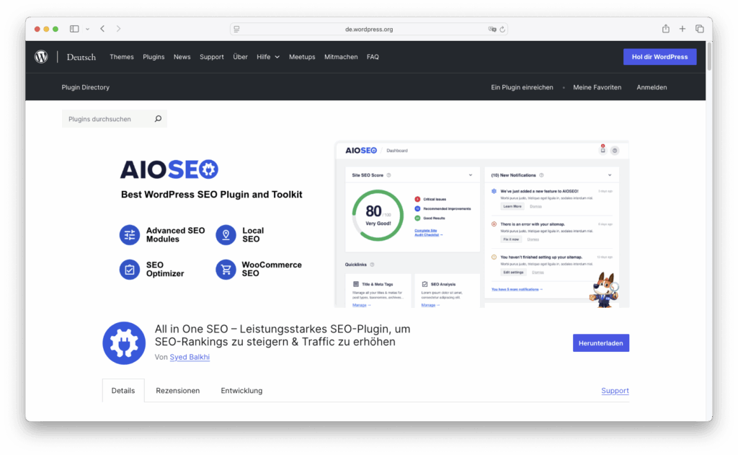This screenshot has height=455, width=738.
Task: Click Ein Plugin einreichen link
Action: click(522, 87)
